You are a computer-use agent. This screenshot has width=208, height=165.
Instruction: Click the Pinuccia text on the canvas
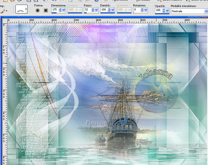tap(97, 123)
